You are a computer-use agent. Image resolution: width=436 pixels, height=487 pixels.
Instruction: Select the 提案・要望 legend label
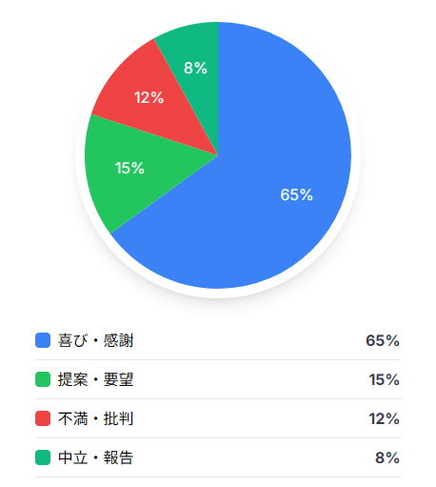click(x=95, y=379)
